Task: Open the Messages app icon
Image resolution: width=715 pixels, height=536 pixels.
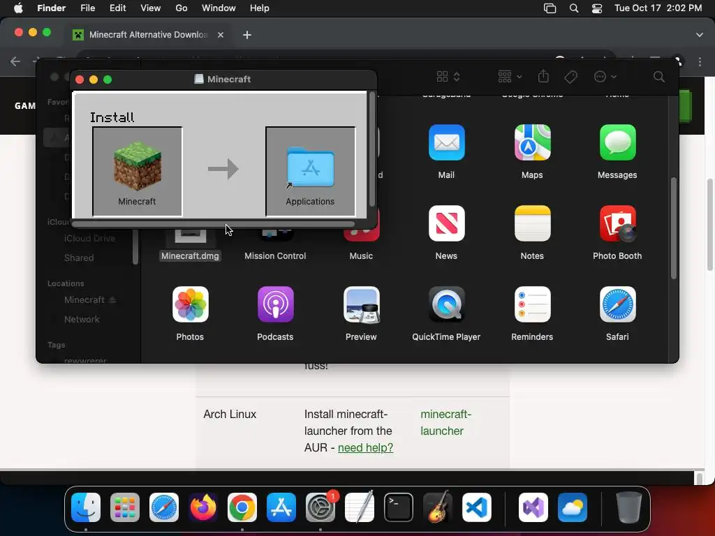Action: coord(617,142)
